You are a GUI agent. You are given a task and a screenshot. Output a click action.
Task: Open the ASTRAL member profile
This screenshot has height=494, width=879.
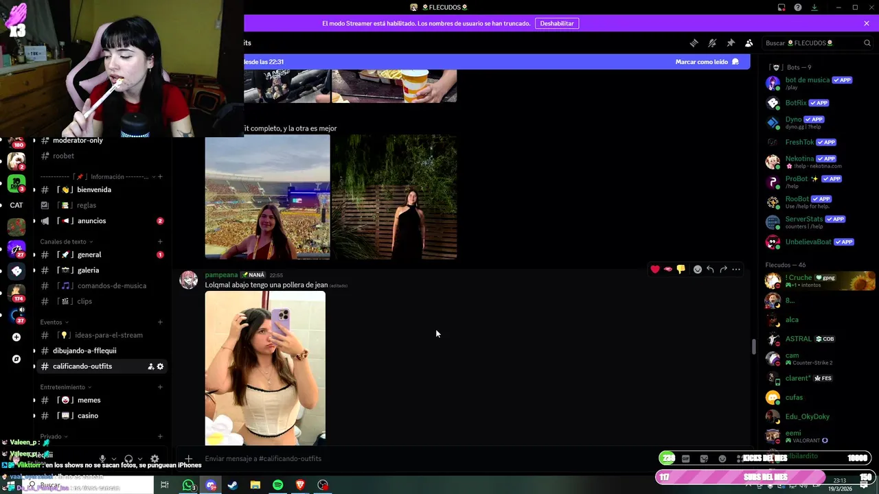pos(817,339)
